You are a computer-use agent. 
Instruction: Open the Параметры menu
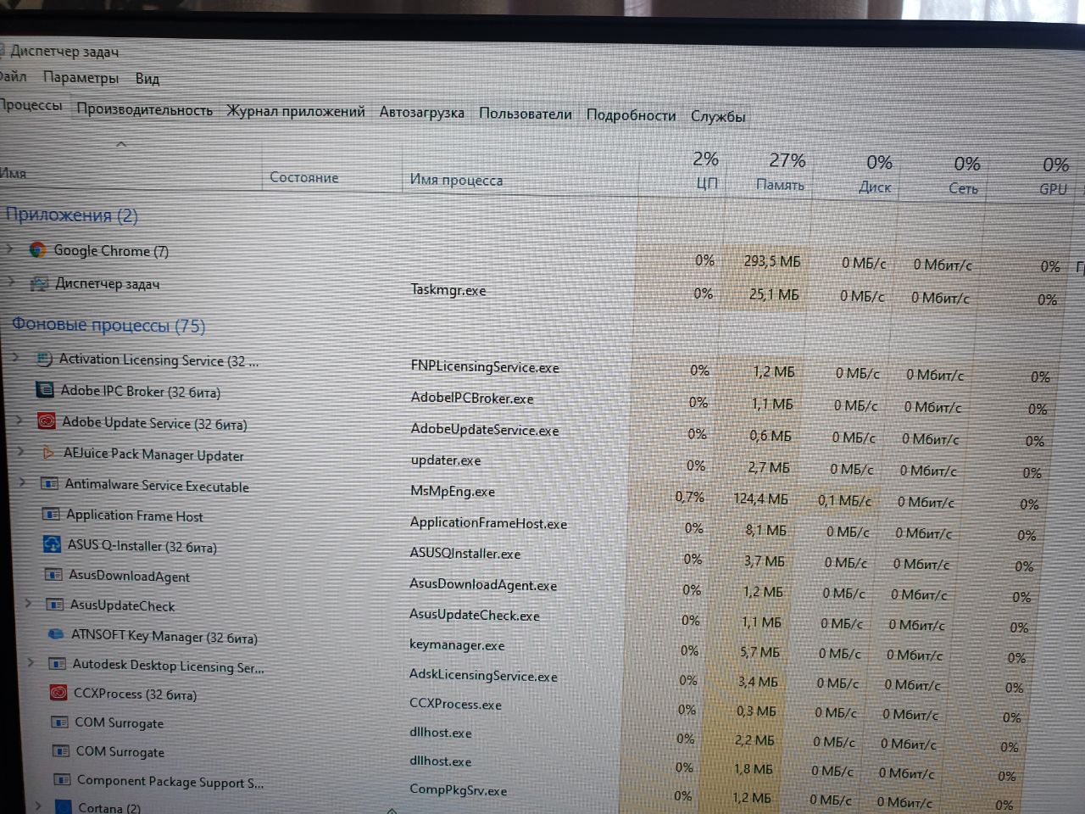click(x=81, y=77)
